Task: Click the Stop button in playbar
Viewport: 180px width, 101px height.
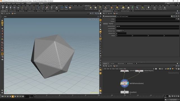Action: 13,97
